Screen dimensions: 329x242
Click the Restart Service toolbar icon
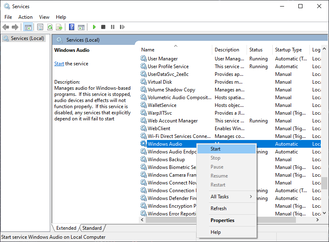pyautogui.click(x=122, y=27)
